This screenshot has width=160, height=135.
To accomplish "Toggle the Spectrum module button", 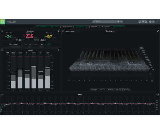I will 106,27.
